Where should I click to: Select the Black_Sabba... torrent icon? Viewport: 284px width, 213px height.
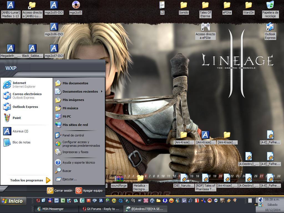(32, 51)
